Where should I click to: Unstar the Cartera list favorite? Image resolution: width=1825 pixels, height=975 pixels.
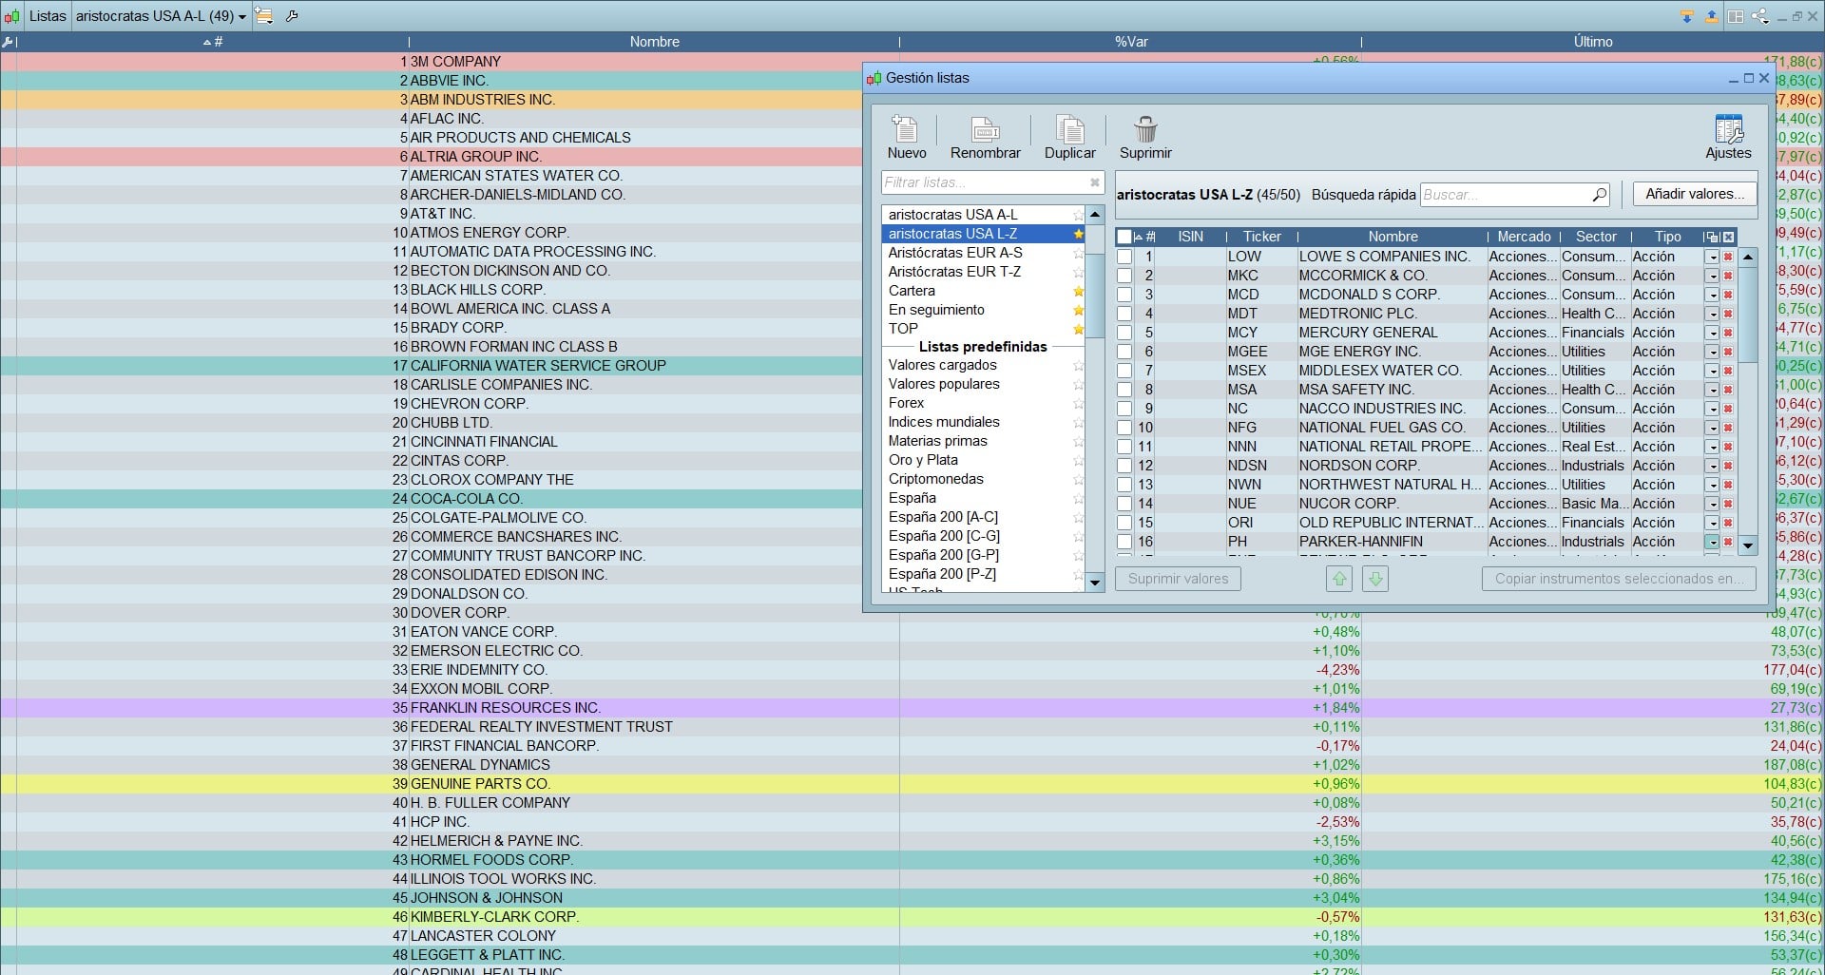point(1078,292)
